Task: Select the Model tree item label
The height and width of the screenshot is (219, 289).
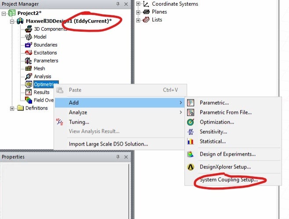Action: (40, 37)
